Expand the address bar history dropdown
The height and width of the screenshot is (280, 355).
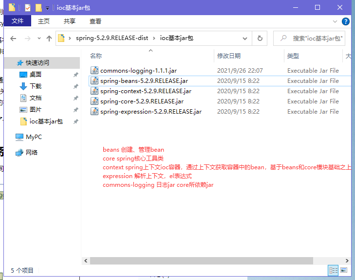[245, 39]
